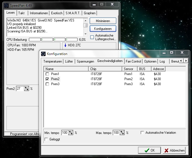192x158 pixels.
Task: Open the Optionen tab
Action: click(x=150, y=61)
